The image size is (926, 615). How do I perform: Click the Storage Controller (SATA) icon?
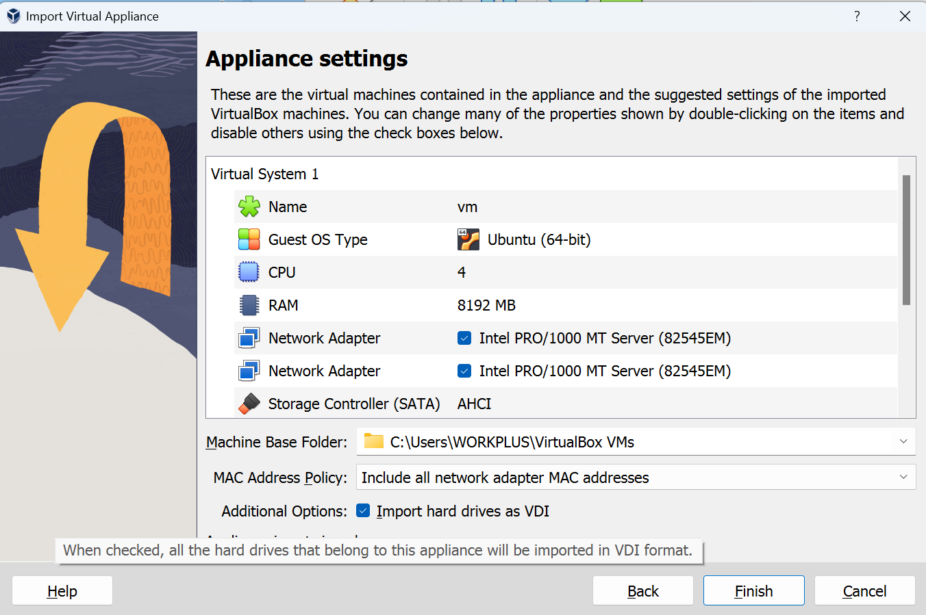[x=249, y=404]
